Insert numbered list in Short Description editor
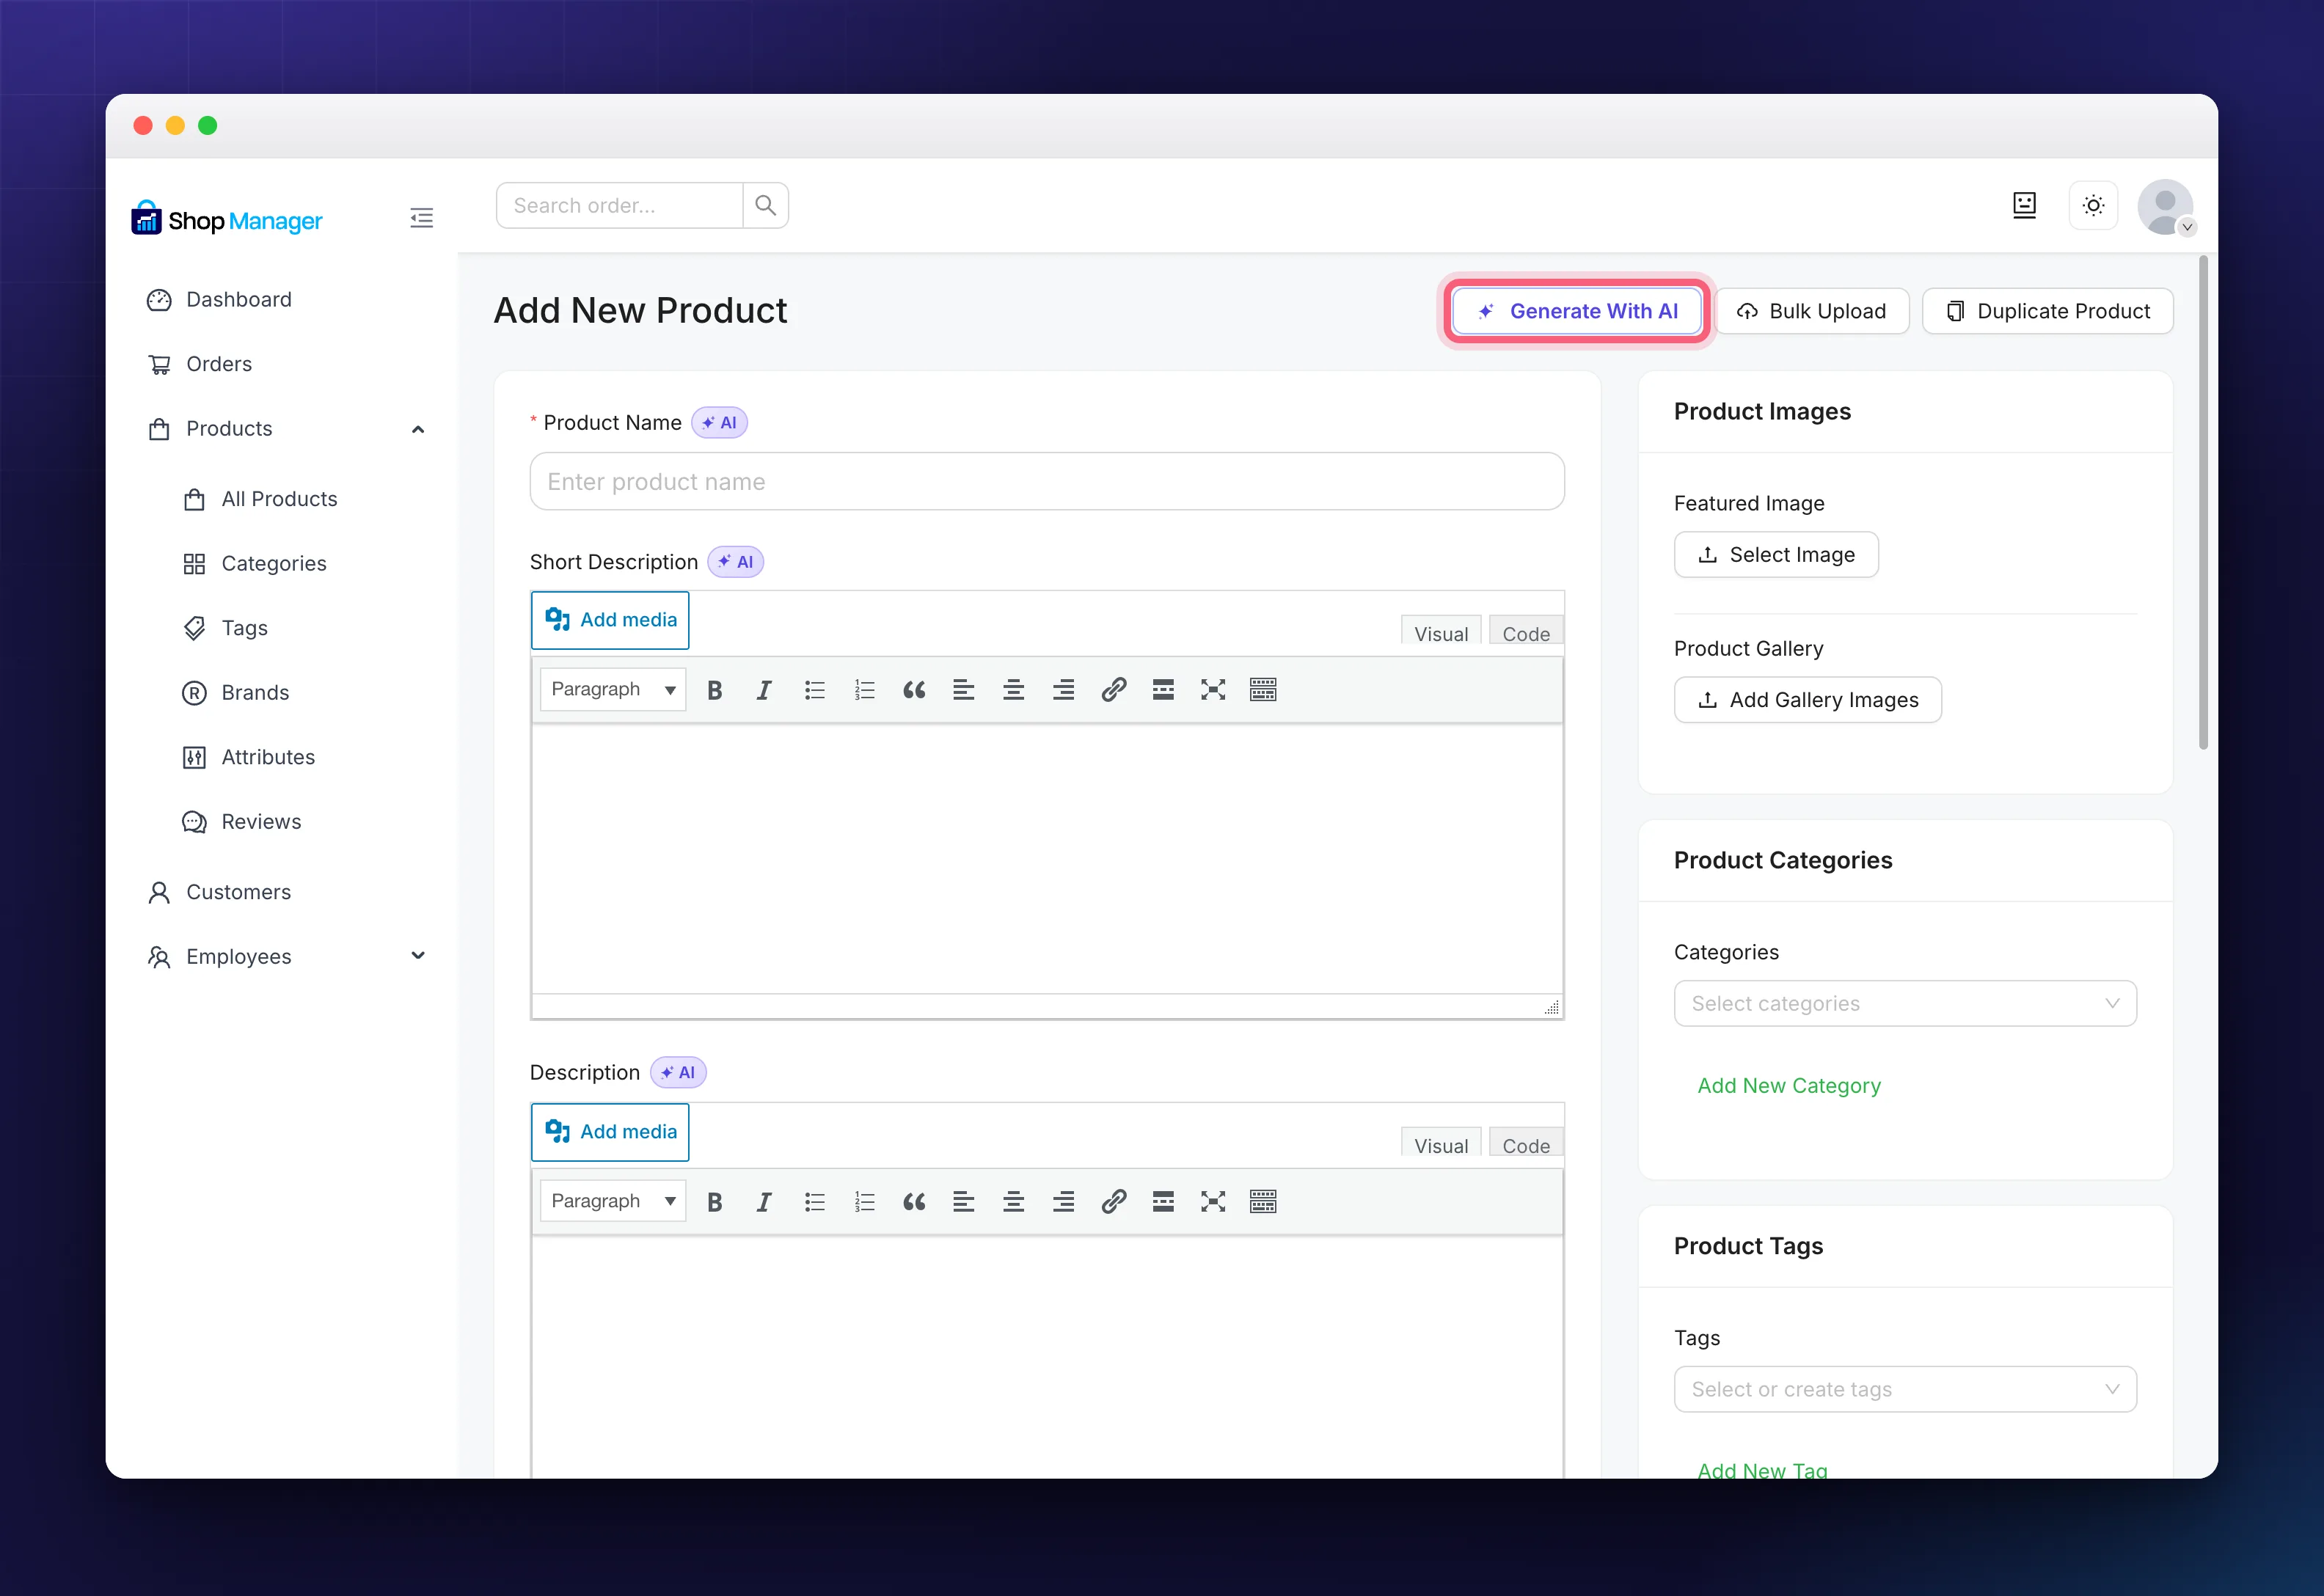The image size is (2324, 1596). tap(864, 690)
